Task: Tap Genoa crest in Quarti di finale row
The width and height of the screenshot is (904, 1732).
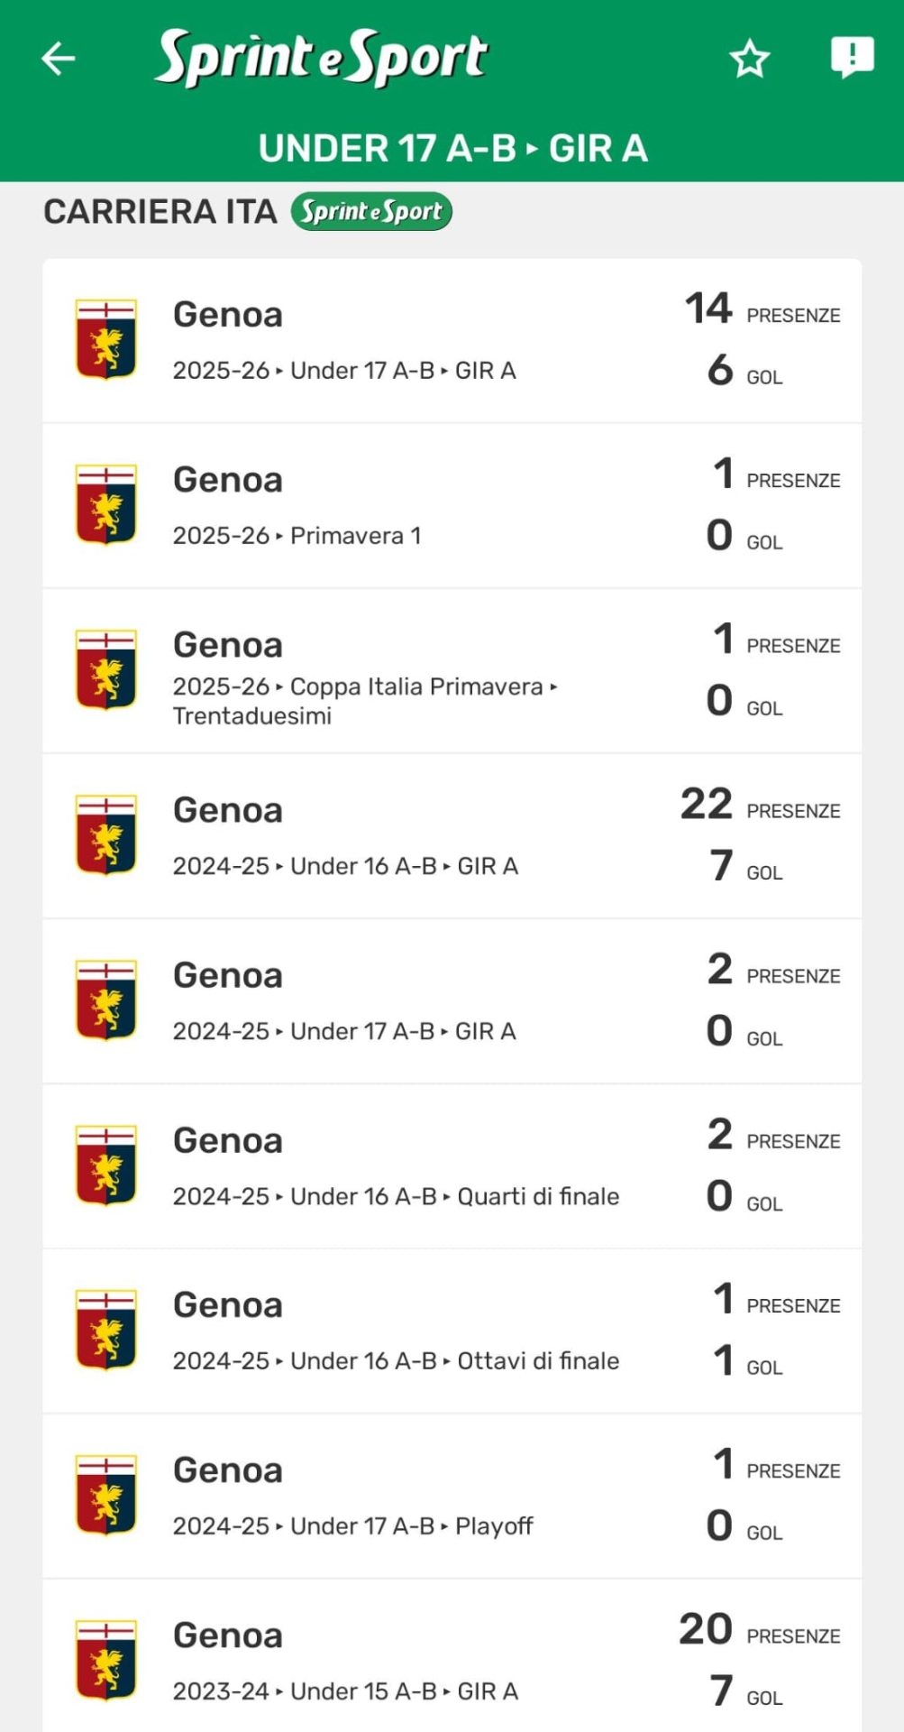Action: tap(106, 1165)
